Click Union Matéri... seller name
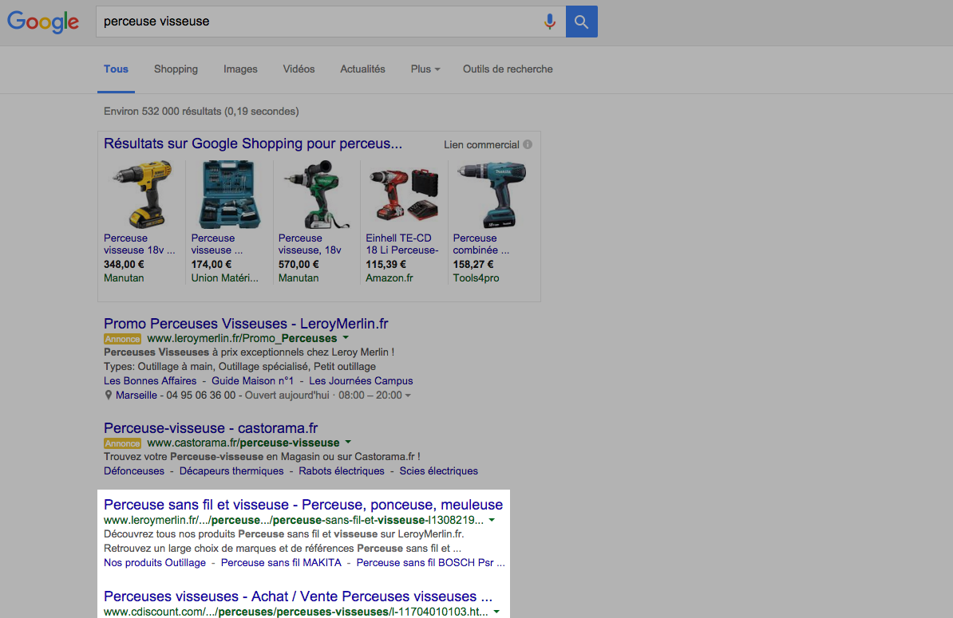Viewport: 953px width, 618px height. pos(224,278)
